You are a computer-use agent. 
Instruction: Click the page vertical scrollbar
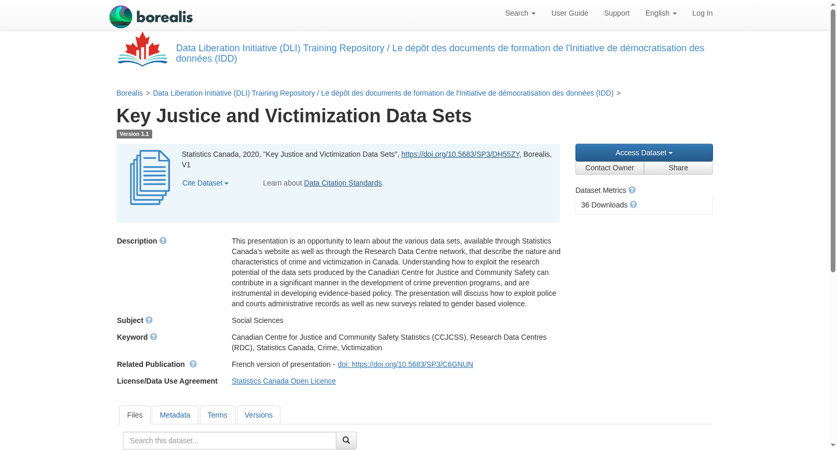833,141
